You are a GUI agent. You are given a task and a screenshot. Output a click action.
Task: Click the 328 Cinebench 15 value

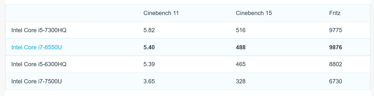[241, 81]
